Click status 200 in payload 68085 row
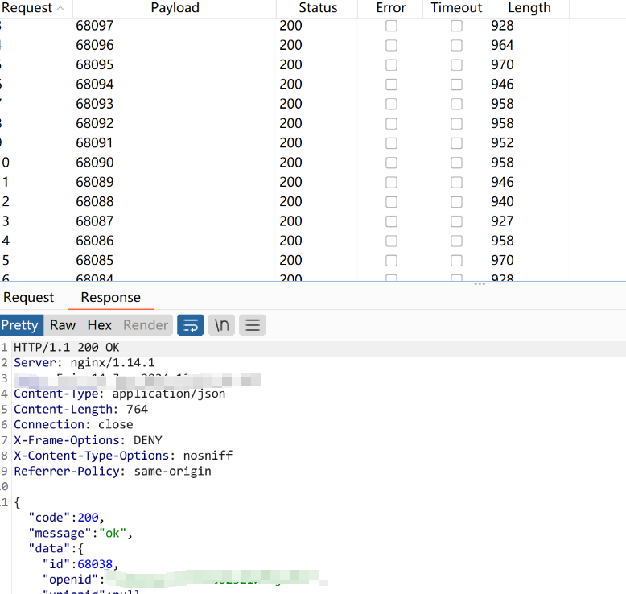This screenshot has width=626, height=594. (x=290, y=261)
